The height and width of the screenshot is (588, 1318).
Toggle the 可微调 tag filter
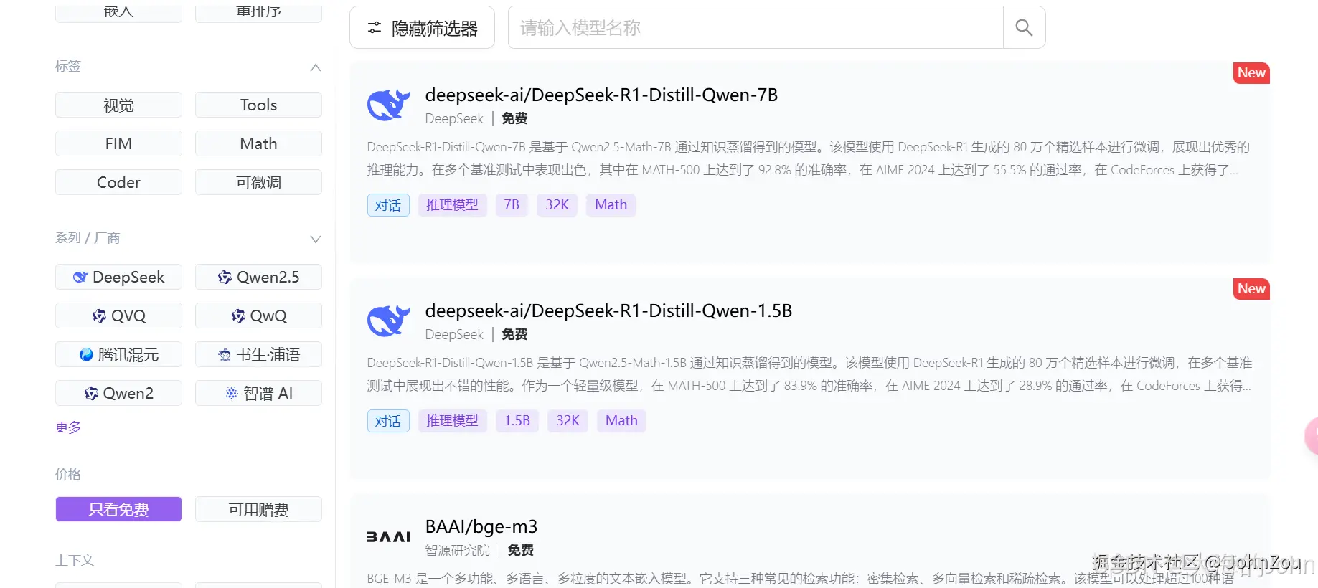258,182
